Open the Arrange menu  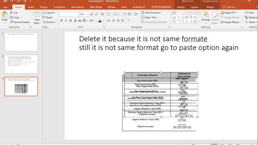click(x=206, y=17)
